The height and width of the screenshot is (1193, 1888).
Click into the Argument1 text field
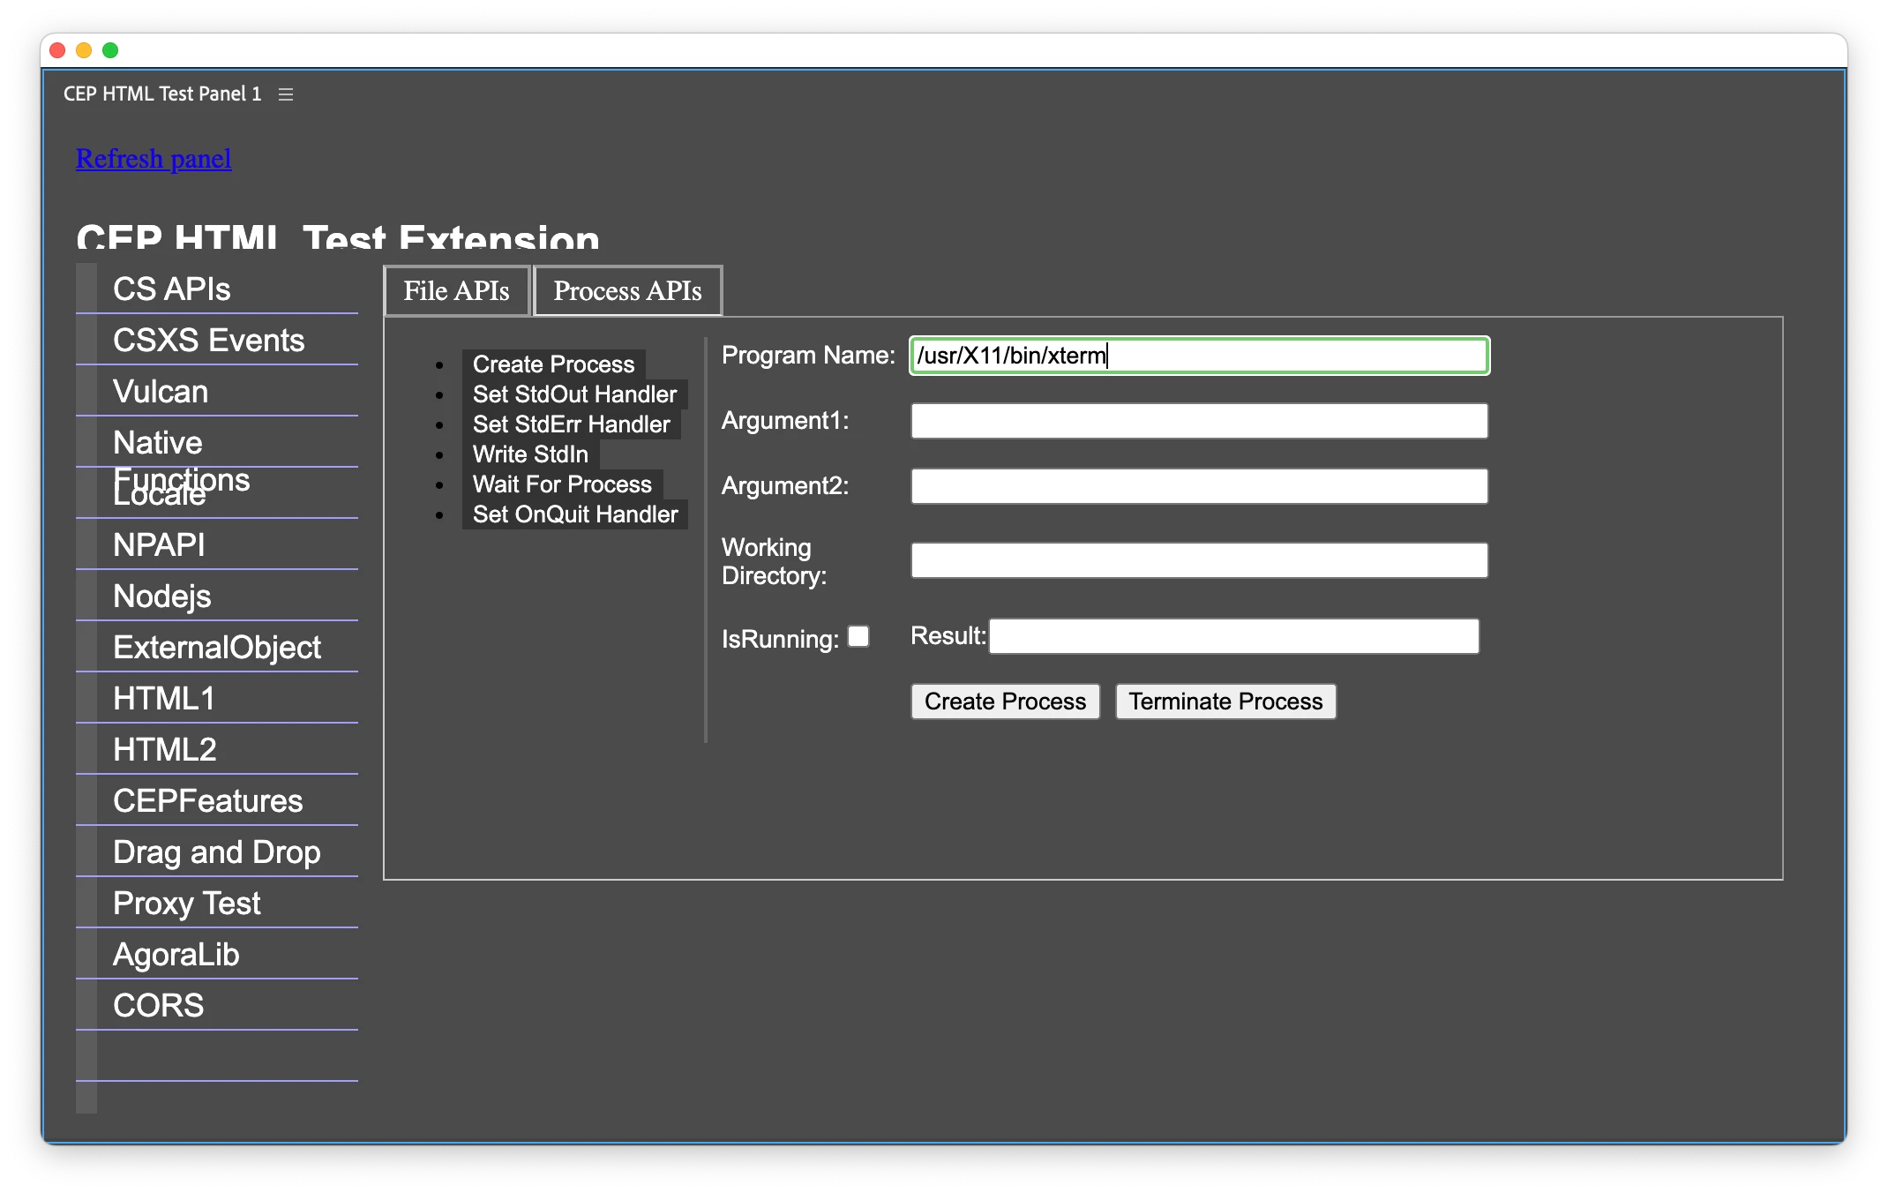1198,421
